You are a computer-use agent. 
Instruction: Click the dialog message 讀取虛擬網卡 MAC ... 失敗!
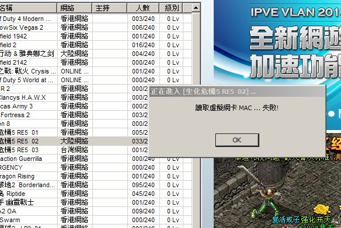[x=237, y=108]
